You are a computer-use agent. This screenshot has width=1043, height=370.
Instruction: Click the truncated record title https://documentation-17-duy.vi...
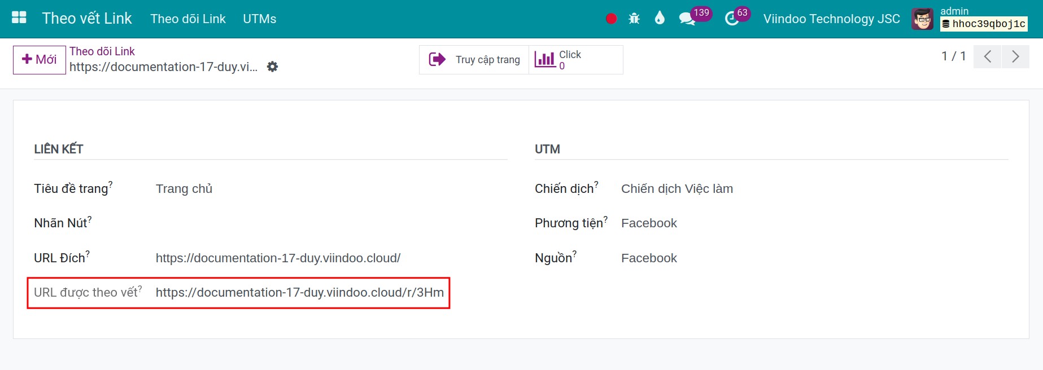point(163,67)
